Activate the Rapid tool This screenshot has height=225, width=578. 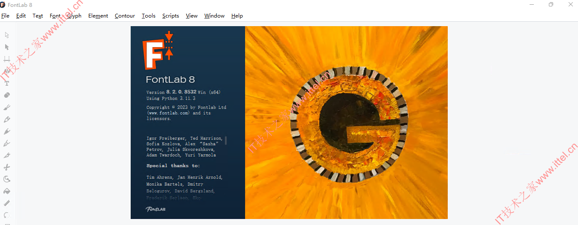point(7,131)
